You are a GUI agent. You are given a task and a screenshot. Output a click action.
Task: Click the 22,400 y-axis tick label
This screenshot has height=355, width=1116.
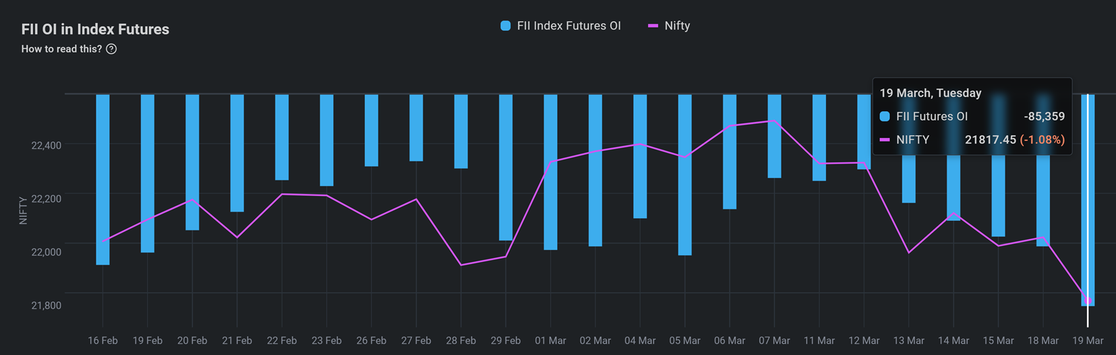click(46, 146)
